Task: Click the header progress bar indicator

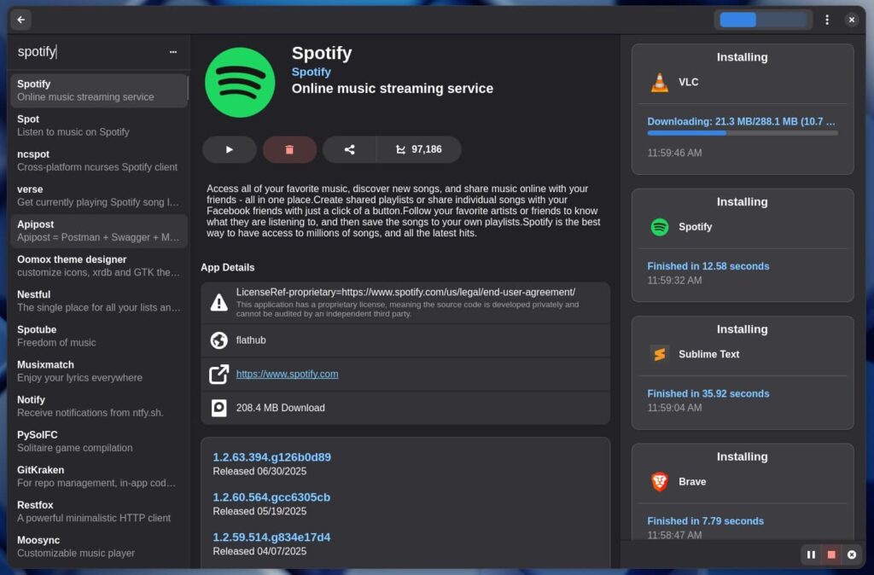Action: click(x=763, y=20)
